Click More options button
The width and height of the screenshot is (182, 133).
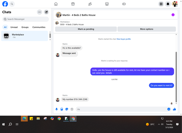click(147, 29)
